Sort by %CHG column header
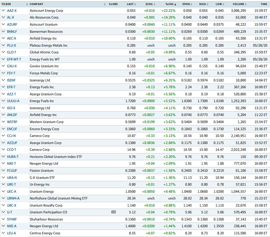 171,4
